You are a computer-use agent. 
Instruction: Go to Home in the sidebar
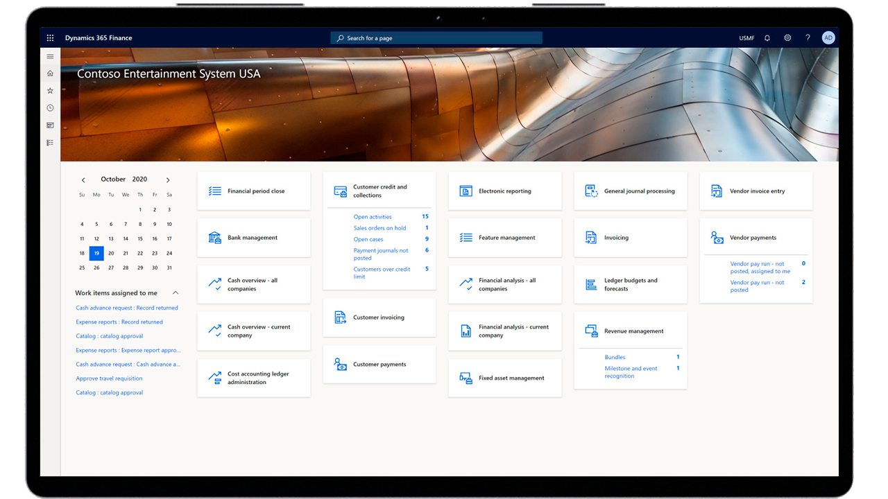pyautogui.click(x=50, y=73)
